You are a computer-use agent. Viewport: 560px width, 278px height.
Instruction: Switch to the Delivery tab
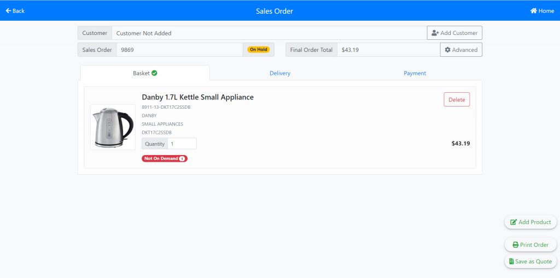pos(279,73)
